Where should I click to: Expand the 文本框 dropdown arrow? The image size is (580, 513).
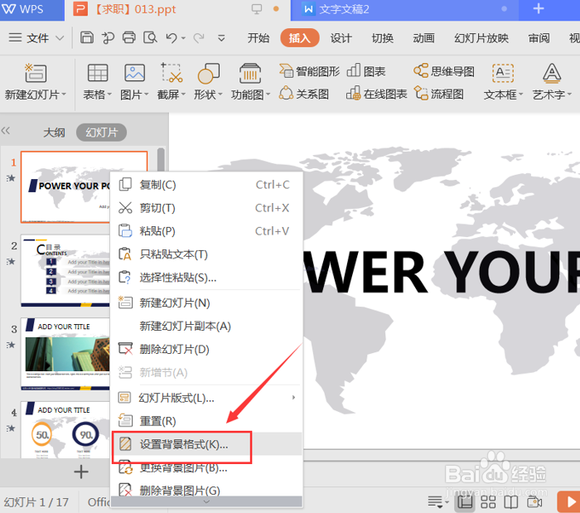point(521,94)
